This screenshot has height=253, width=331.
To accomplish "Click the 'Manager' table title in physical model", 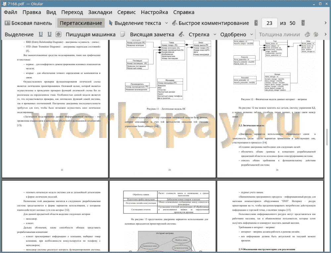I will pyautogui.click(x=277, y=75).
